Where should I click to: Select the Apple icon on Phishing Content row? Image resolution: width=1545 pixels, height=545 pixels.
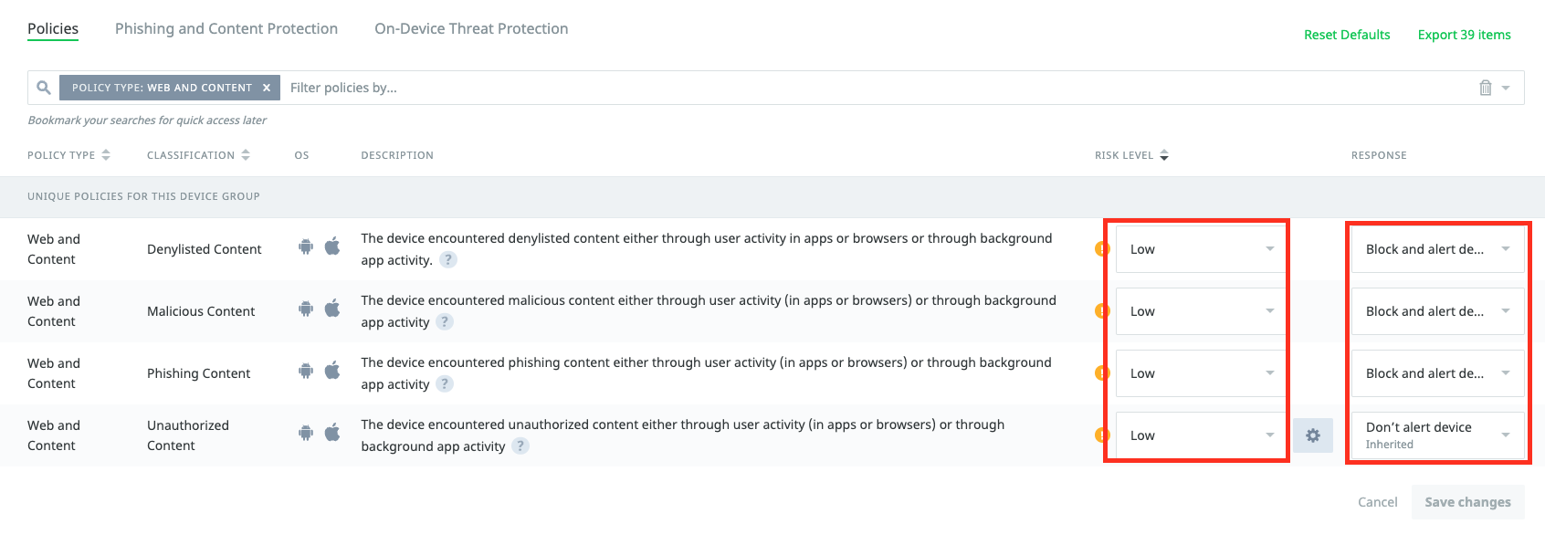click(332, 372)
